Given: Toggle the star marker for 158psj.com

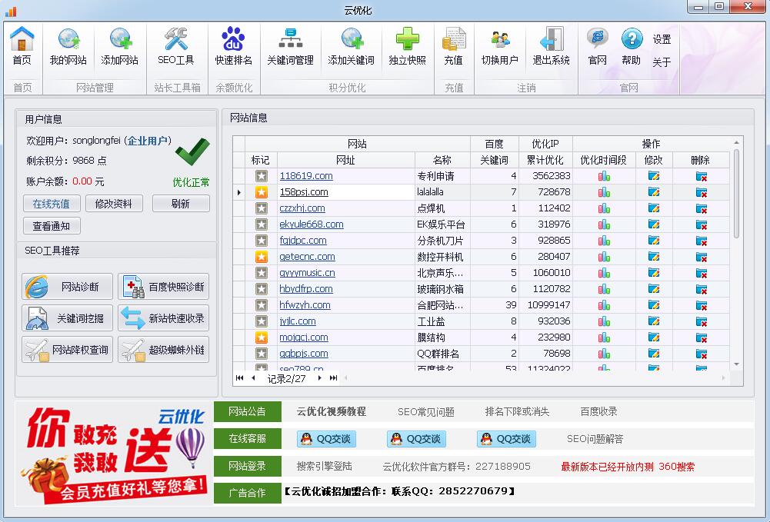Looking at the screenshot, I should pyautogui.click(x=260, y=191).
